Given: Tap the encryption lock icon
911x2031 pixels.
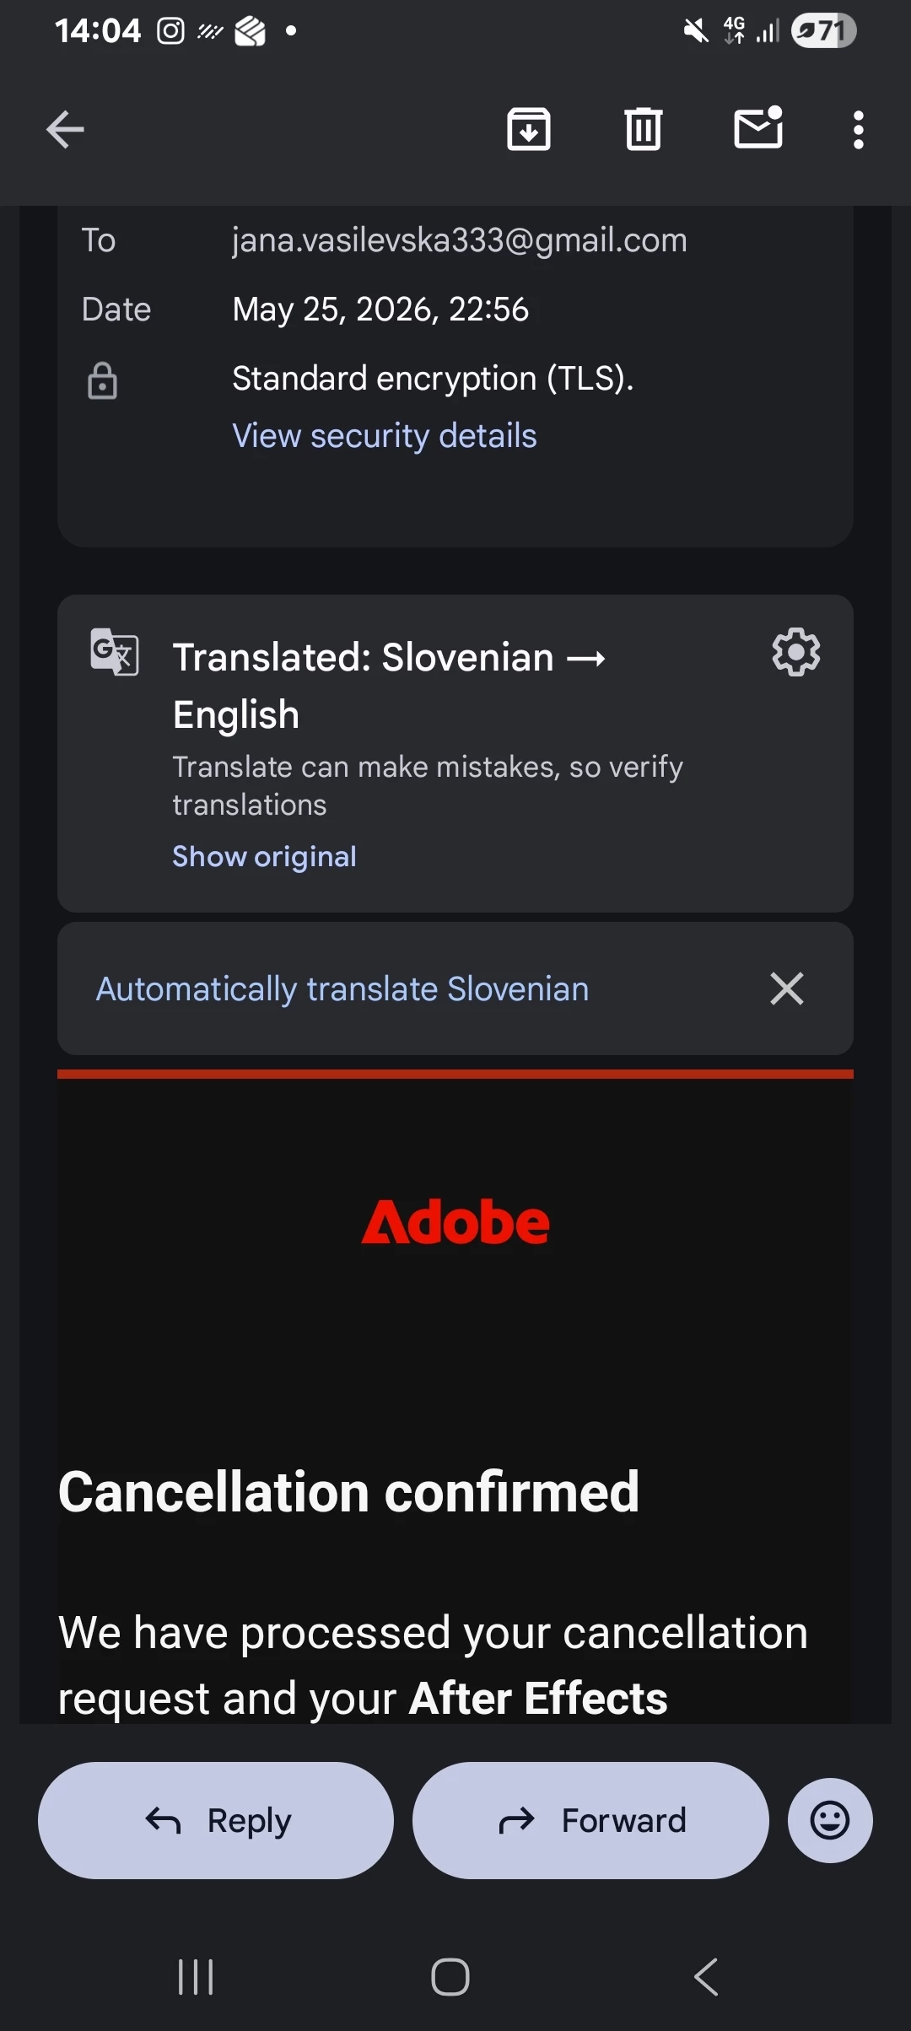Looking at the screenshot, I should tap(103, 380).
